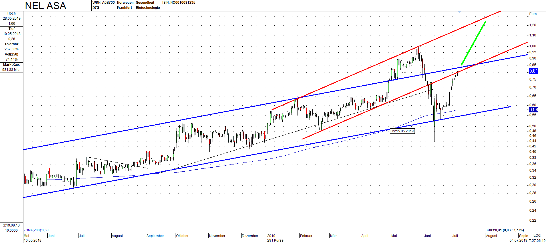Click the November label on the time axis
Image resolution: width=547 pixels, height=243 pixels.
click(x=217, y=236)
